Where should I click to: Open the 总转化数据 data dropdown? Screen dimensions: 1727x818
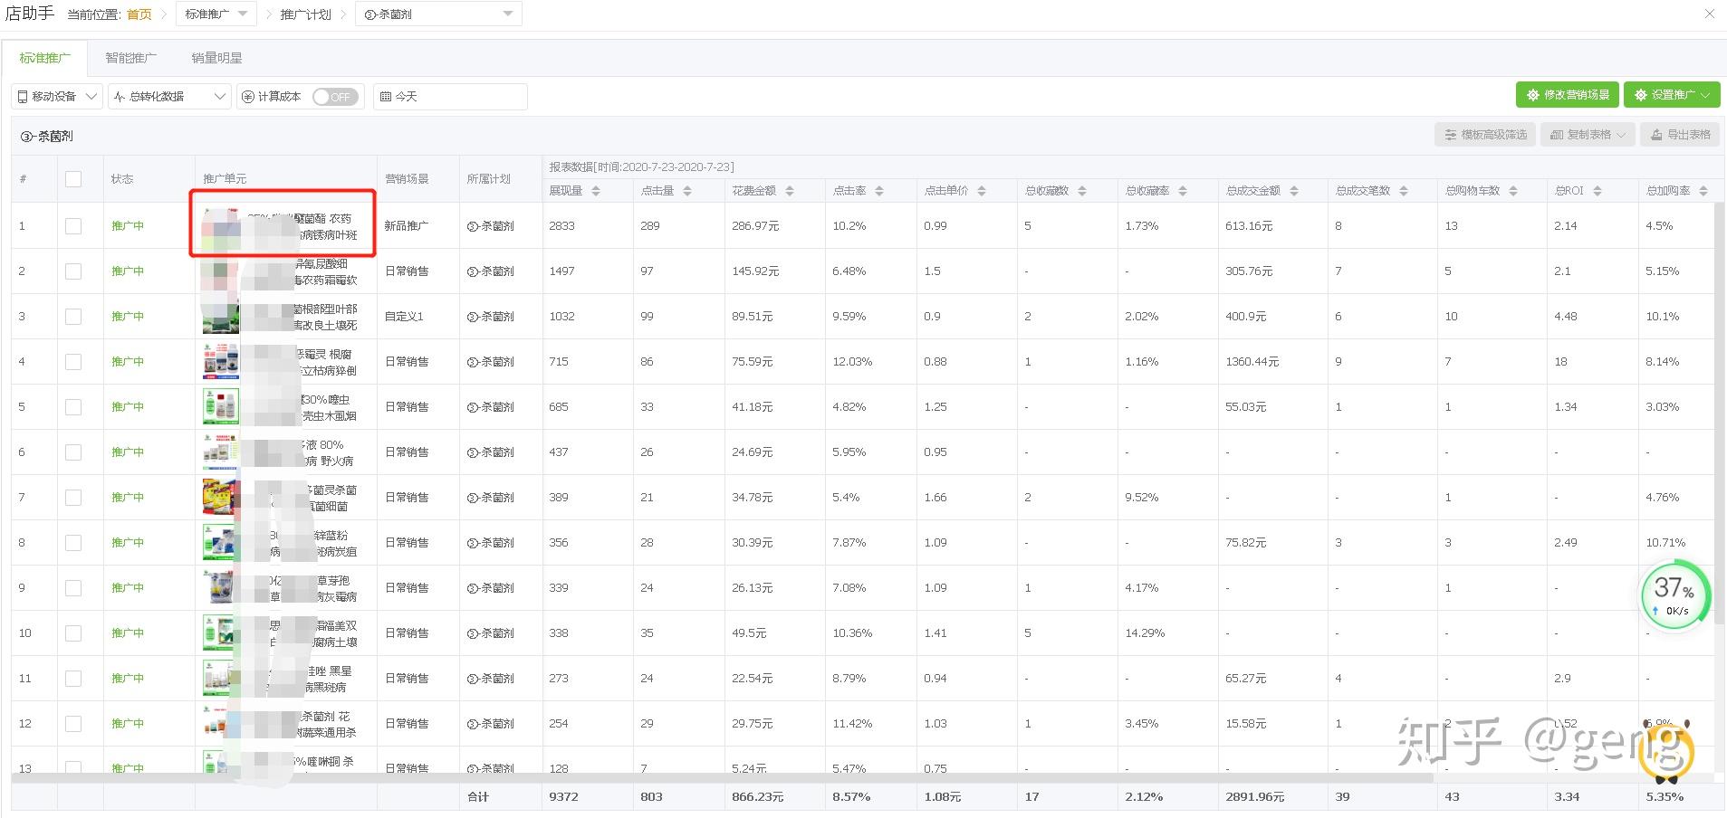(x=170, y=97)
